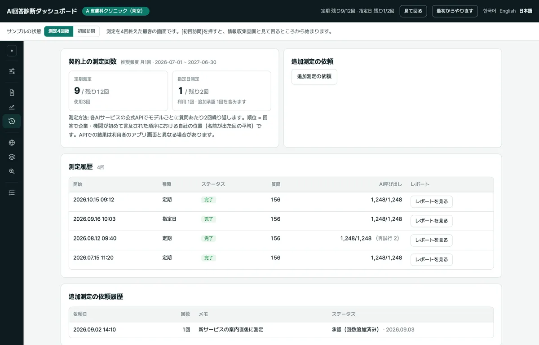Click the A 皮膚科クリニック（架空） badge
Viewport: 539px width, 345px height.
click(x=115, y=11)
